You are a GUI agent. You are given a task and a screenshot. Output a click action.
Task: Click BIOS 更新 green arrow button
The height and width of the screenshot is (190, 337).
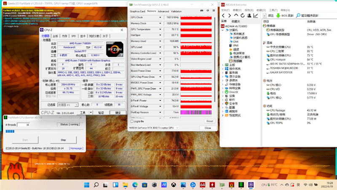tap(285, 16)
